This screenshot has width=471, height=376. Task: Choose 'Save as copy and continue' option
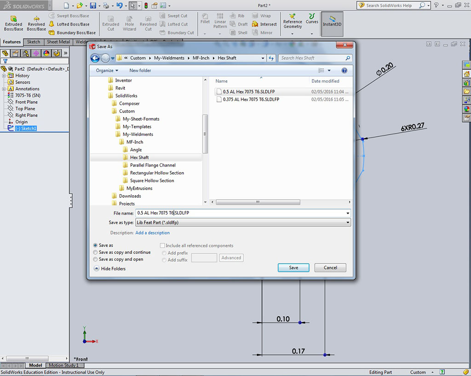coord(95,253)
